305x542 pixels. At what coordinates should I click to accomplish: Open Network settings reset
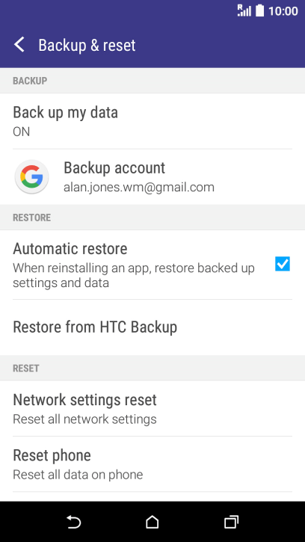[x=152, y=408]
